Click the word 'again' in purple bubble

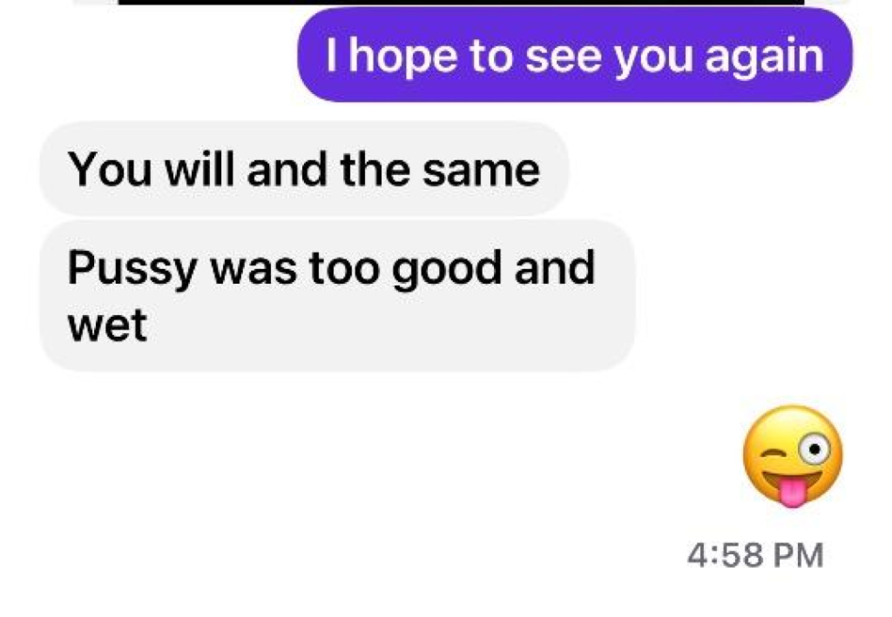click(764, 57)
